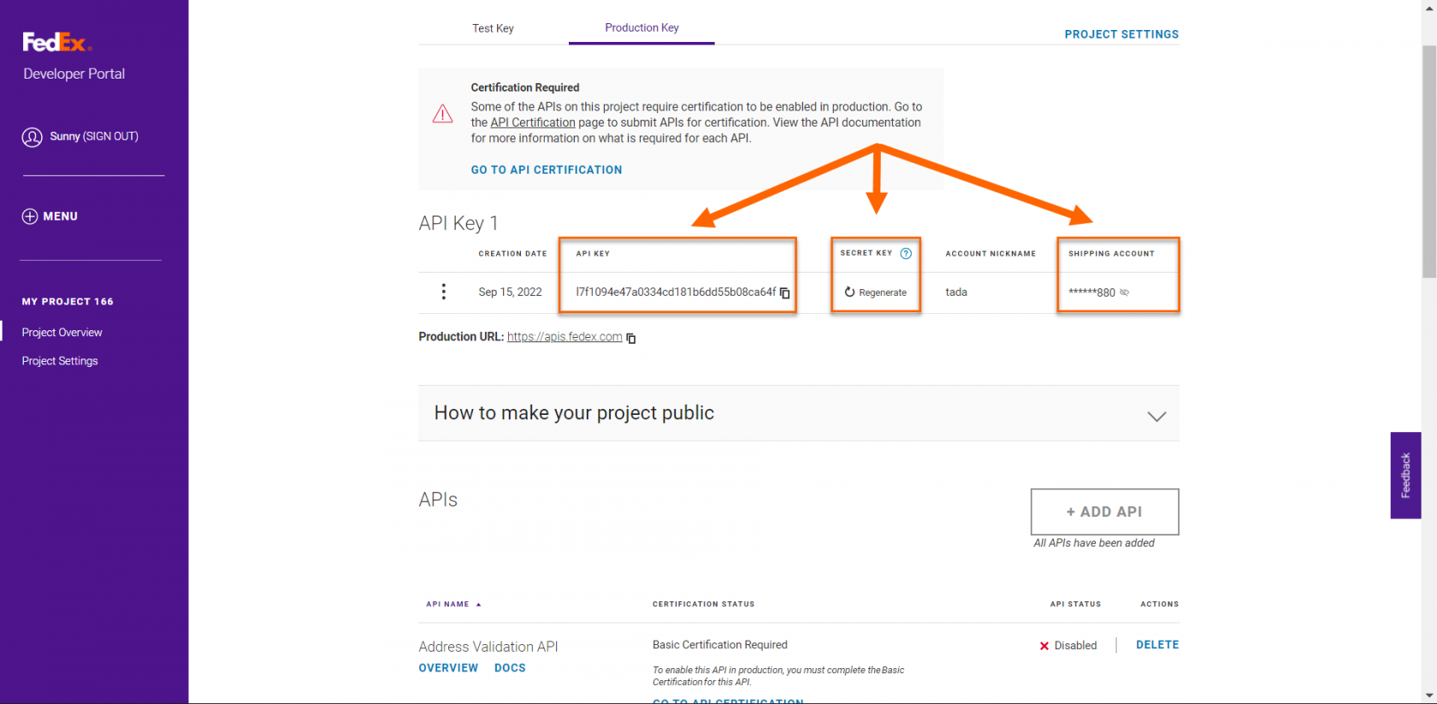This screenshot has width=1437, height=704.
Task: Click the All APIs have been added note
Action: (x=1094, y=543)
